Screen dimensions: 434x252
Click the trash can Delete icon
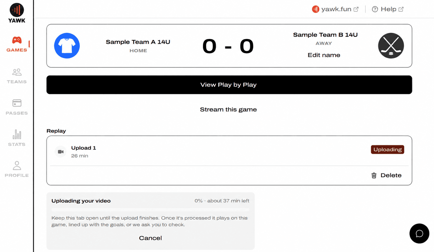374,175
